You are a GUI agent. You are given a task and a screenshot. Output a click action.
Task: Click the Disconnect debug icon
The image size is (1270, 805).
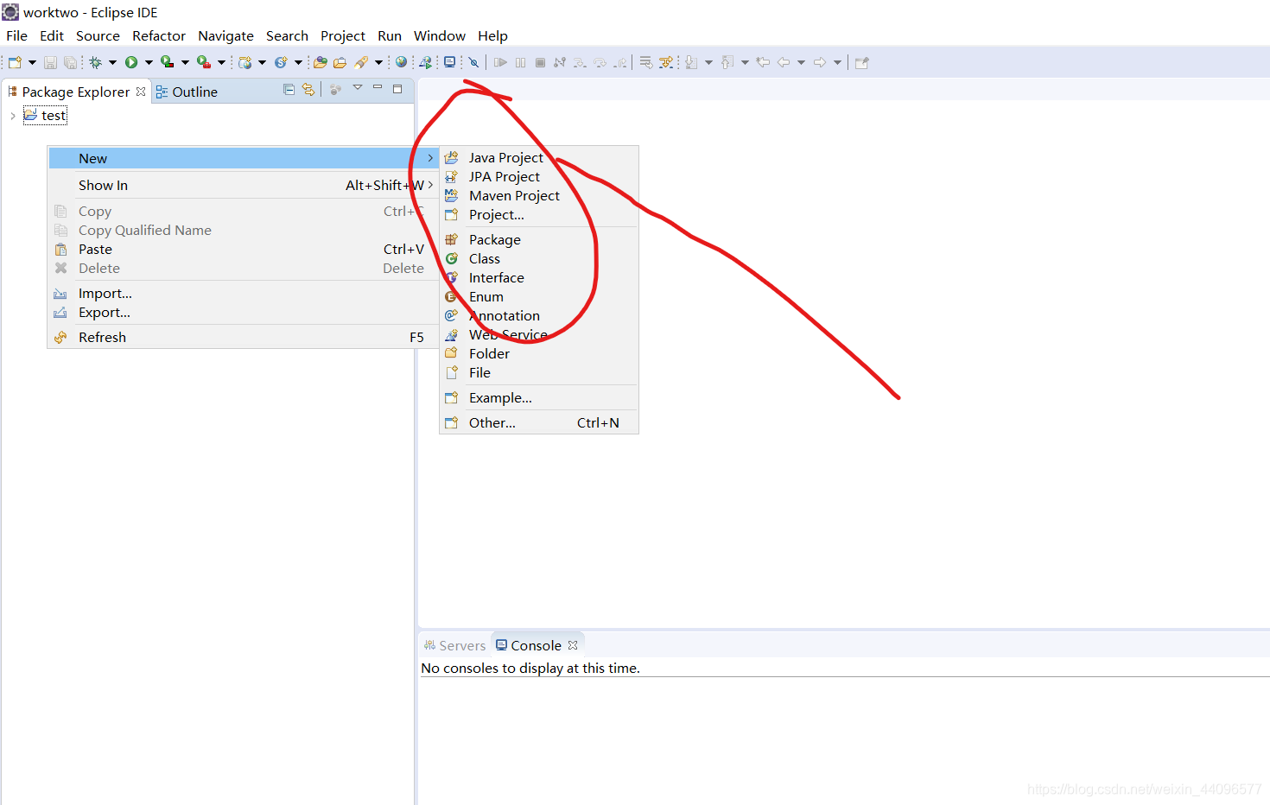[x=560, y=62]
